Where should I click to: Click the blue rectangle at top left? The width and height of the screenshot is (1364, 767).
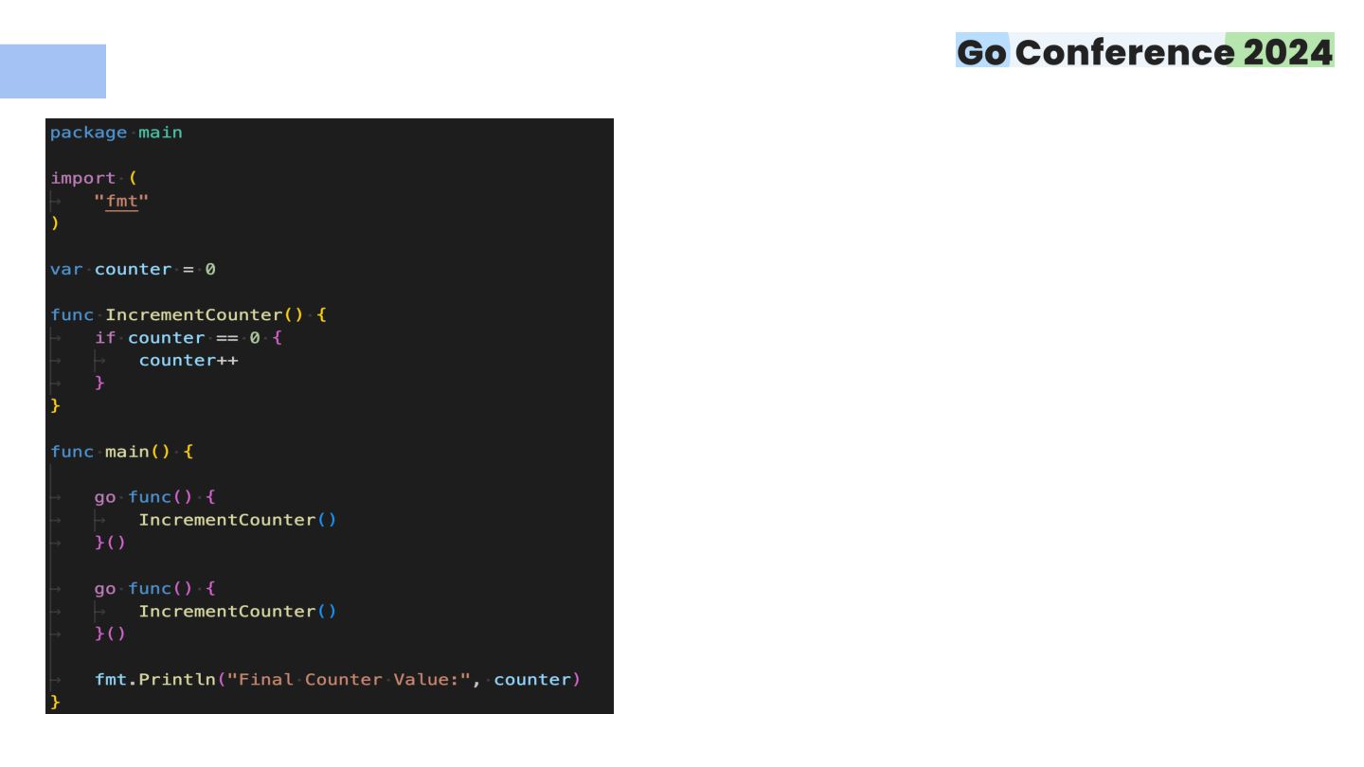[53, 71]
